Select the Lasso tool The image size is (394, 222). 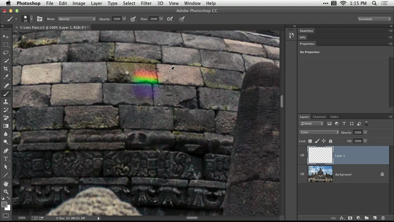click(6, 53)
